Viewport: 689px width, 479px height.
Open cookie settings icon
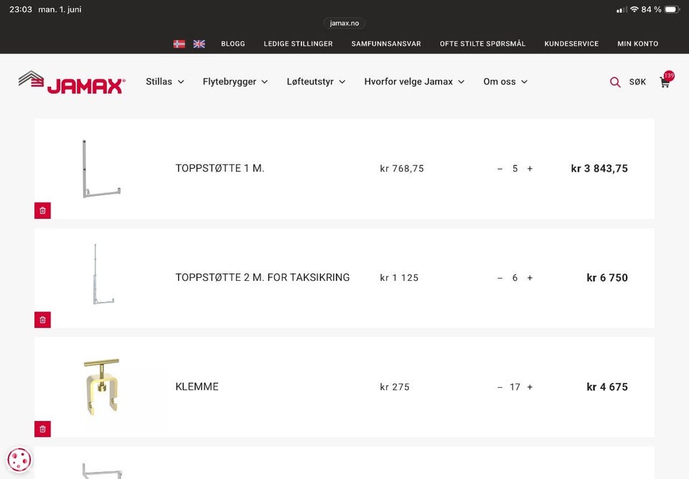(19, 460)
